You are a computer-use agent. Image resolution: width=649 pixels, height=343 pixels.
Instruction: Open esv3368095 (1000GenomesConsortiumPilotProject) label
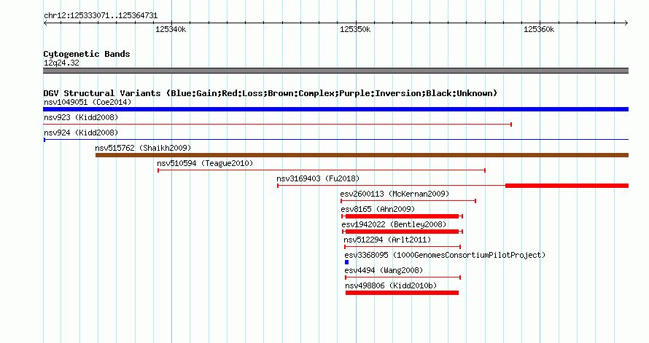tap(445, 255)
